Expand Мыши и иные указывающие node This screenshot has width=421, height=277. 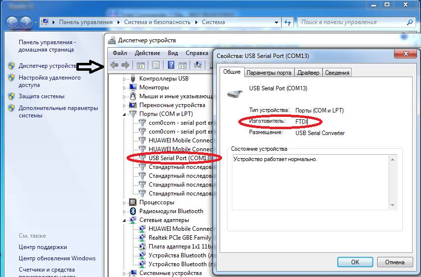coord(124,97)
